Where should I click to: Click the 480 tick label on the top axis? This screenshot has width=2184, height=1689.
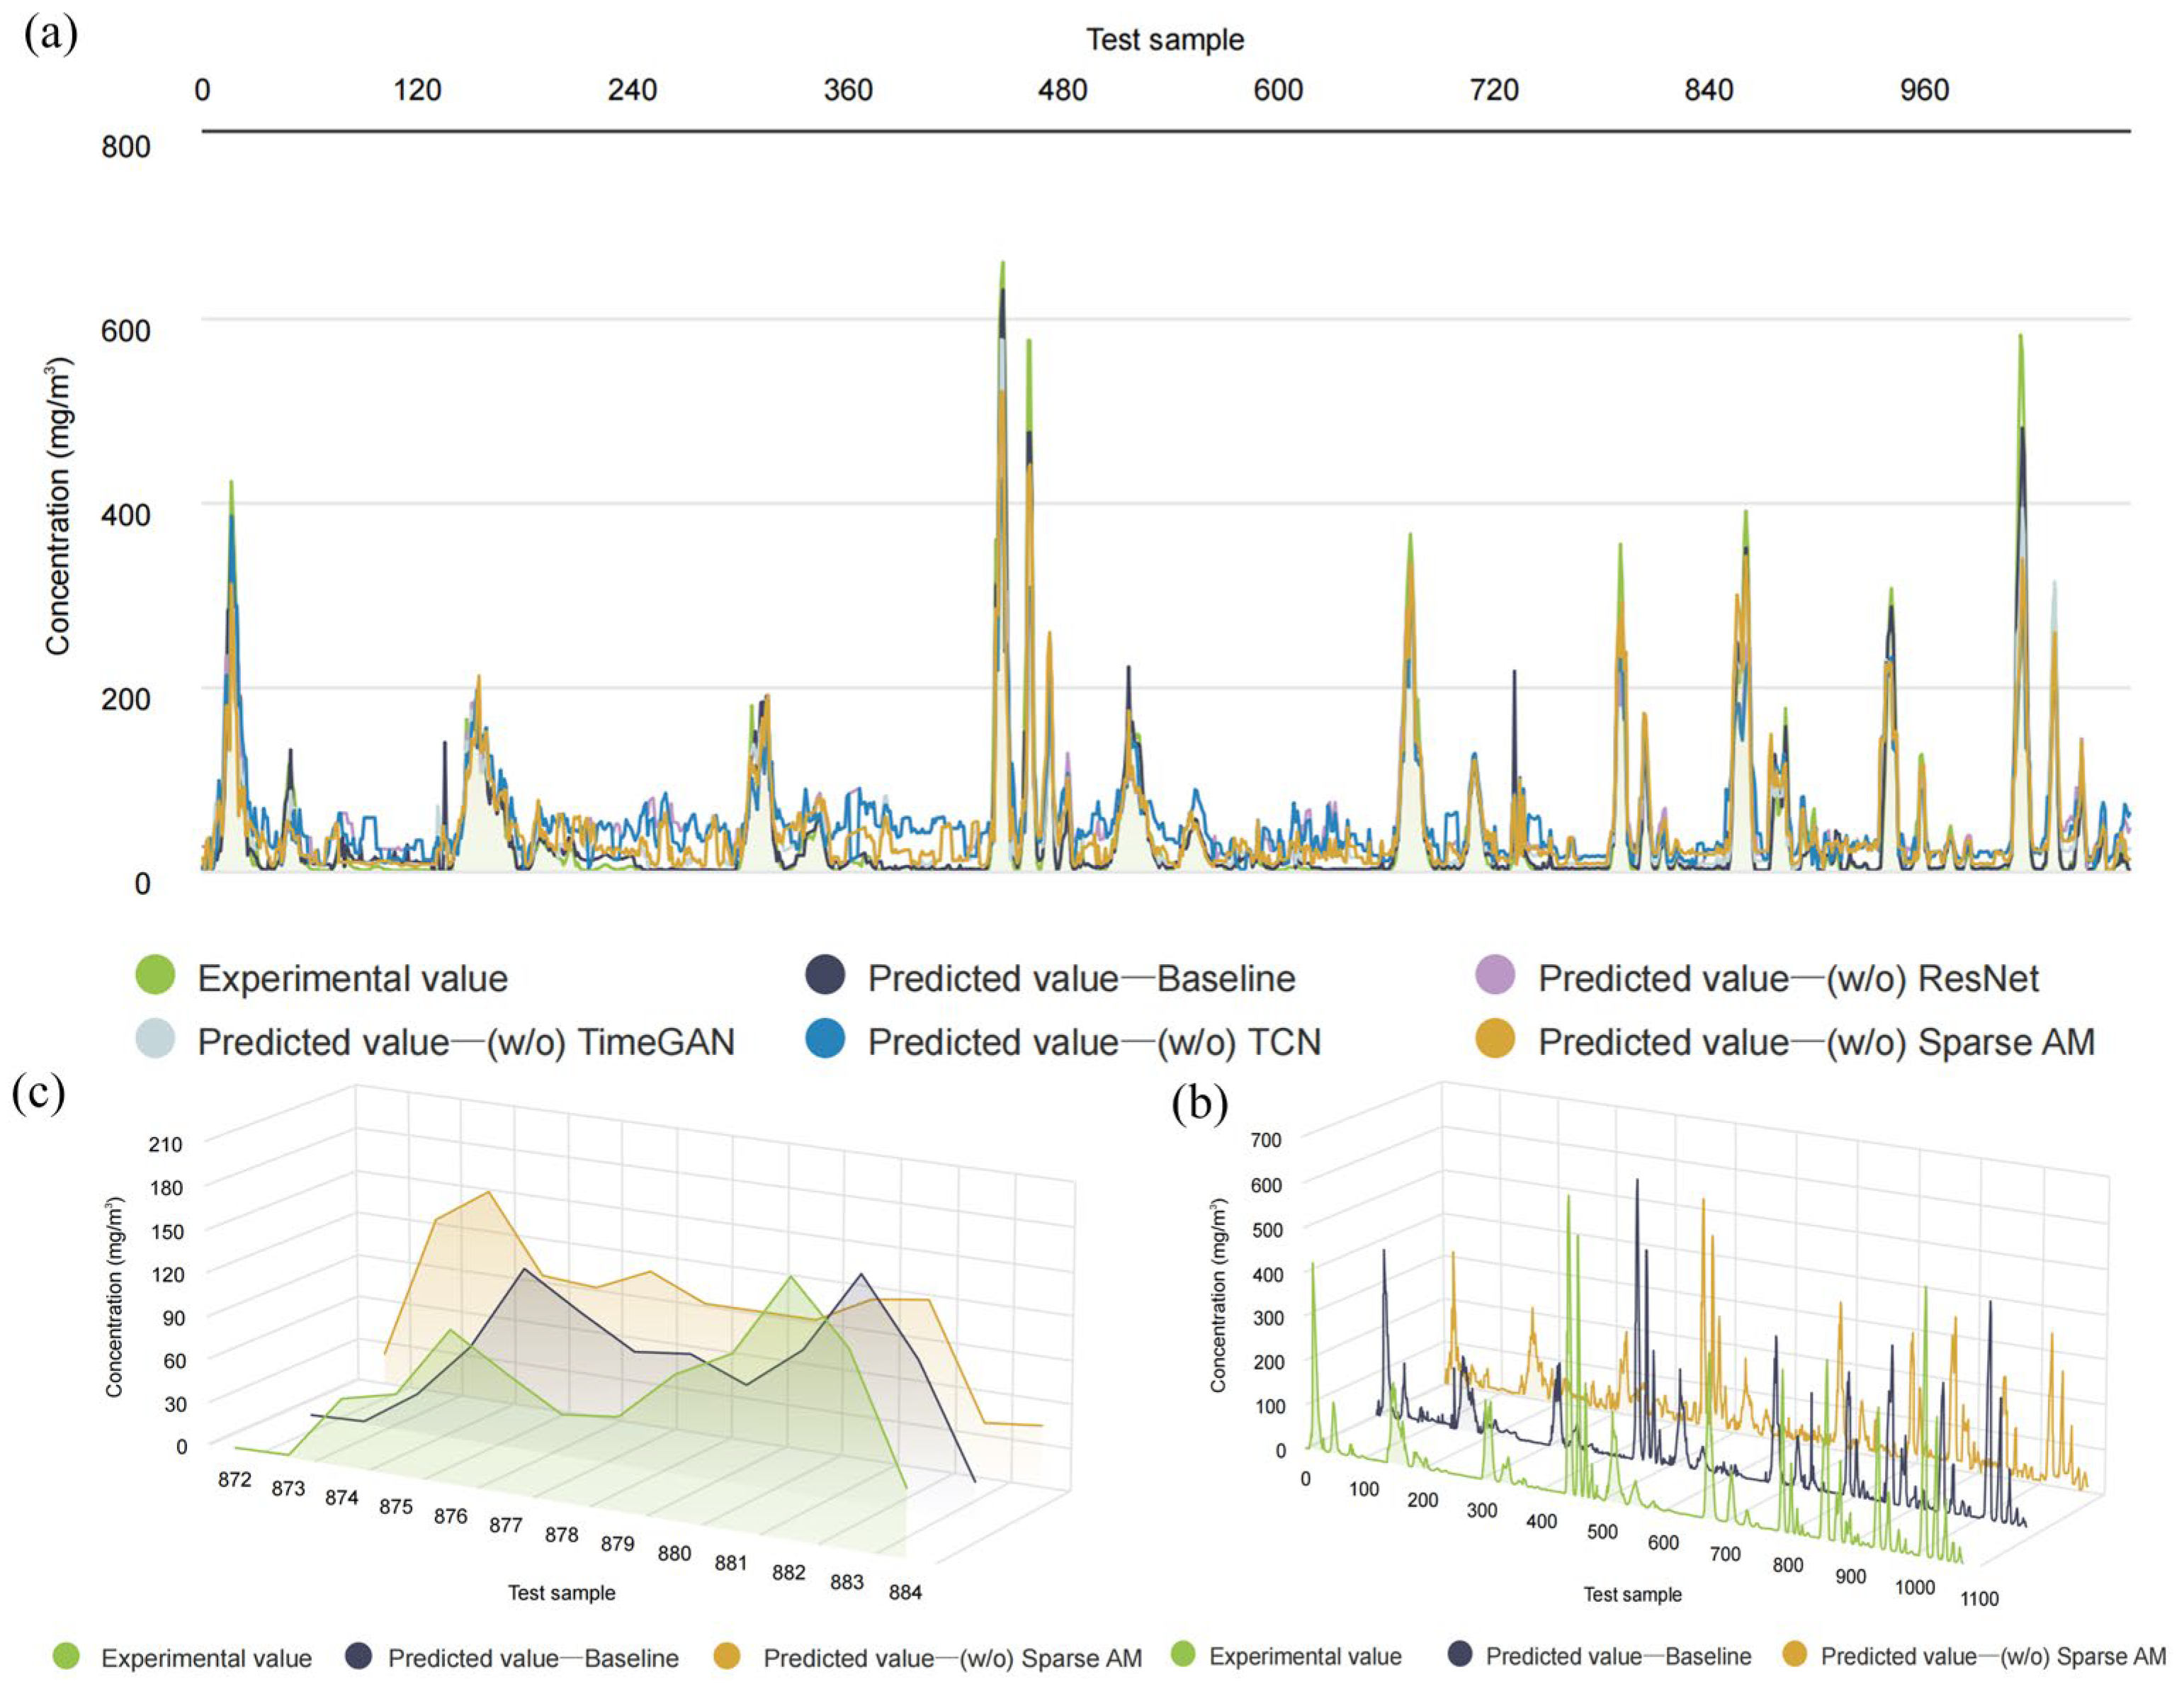[x=1062, y=91]
